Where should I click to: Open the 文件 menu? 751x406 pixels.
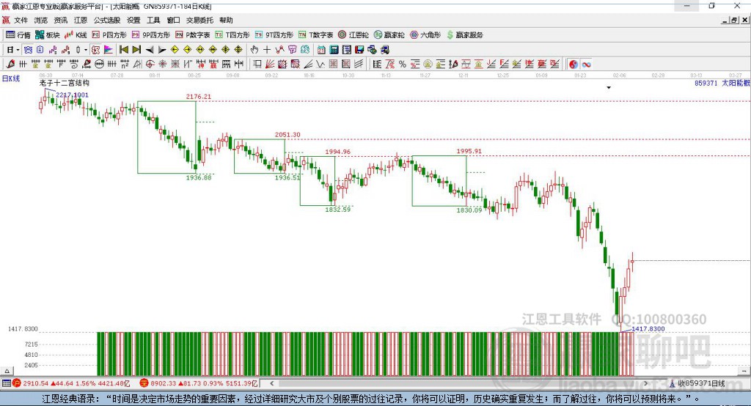coord(21,20)
